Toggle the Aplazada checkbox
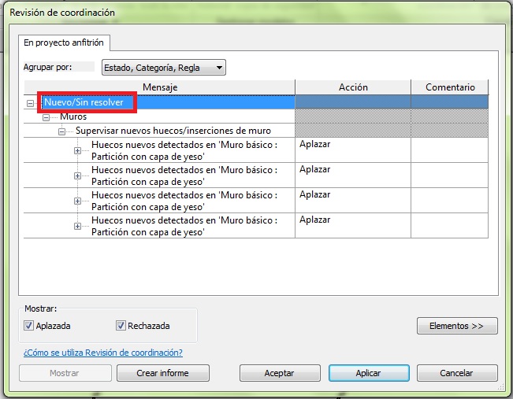This screenshot has height=399, width=513. pyautogui.click(x=29, y=326)
